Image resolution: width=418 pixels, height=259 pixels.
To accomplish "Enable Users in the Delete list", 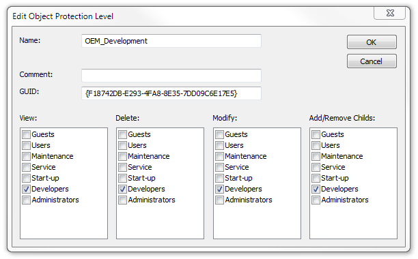I will [x=123, y=145].
